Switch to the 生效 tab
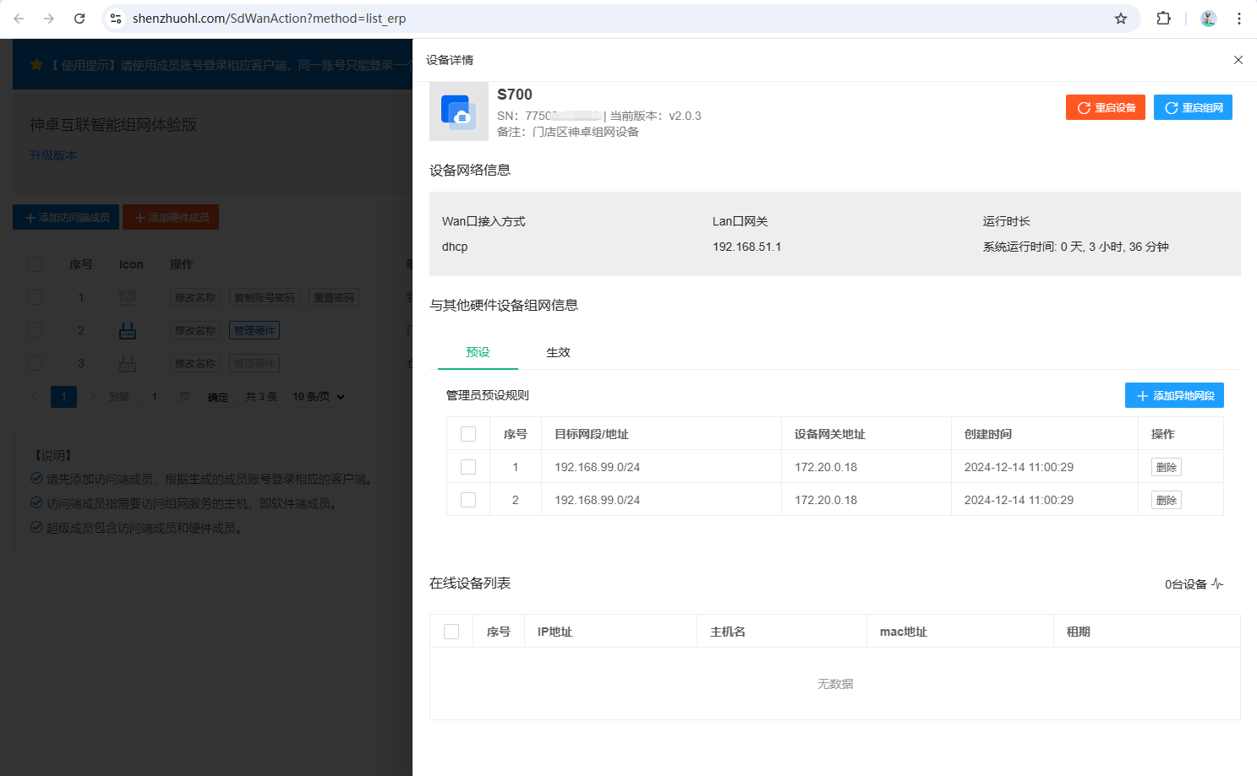Image resolution: width=1257 pixels, height=776 pixels. (558, 352)
